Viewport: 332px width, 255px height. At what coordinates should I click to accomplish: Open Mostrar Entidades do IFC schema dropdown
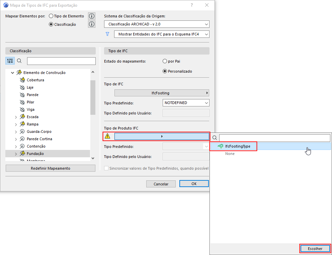pyautogui.click(x=162, y=34)
